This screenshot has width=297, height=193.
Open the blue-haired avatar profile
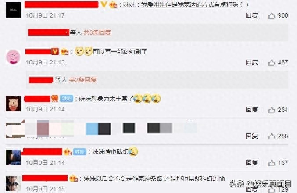(13, 157)
